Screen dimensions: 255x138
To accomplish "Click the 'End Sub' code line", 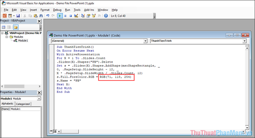I will tap(63, 92).
